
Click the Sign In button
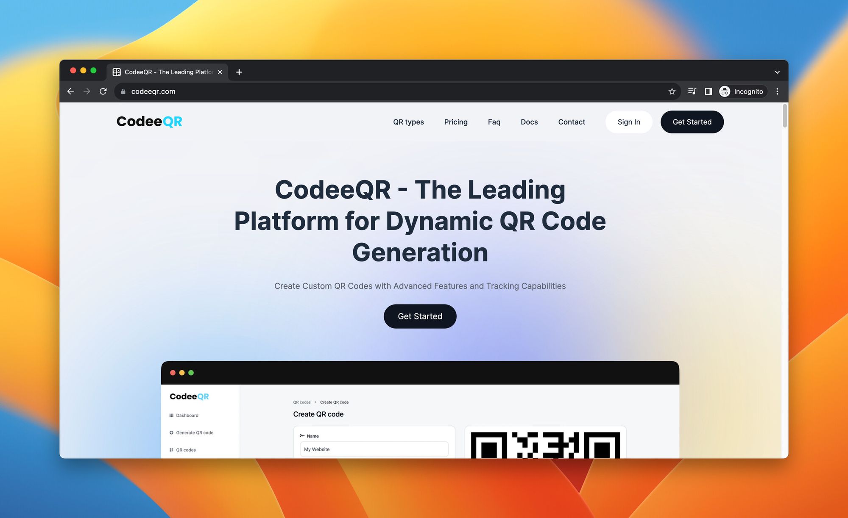pos(628,122)
